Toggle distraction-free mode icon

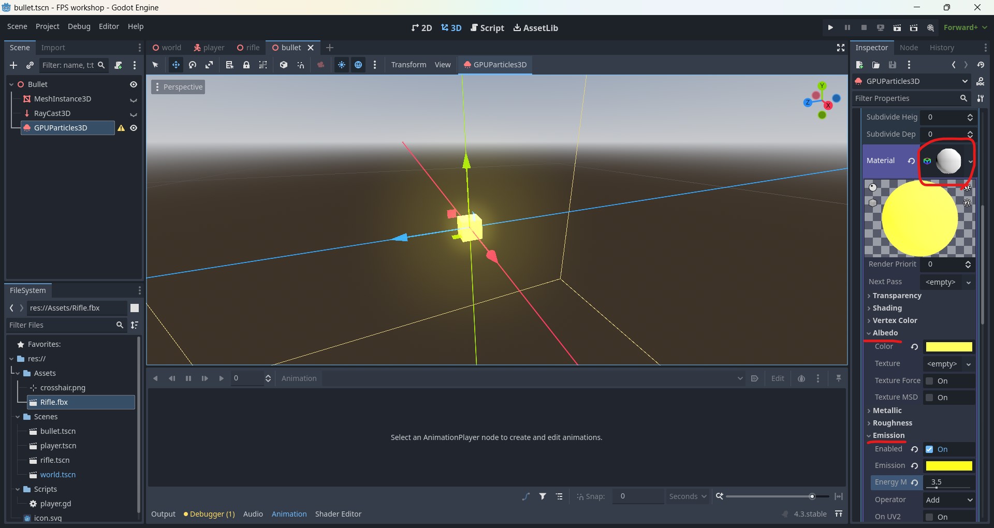[x=841, y=48]
